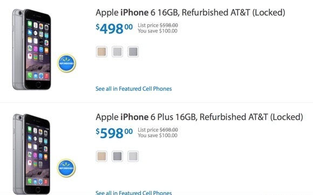Open the Apple iPhone 6 16GB Refurbished title
This screenshot has height=195, width=313.
pos(190,12)
